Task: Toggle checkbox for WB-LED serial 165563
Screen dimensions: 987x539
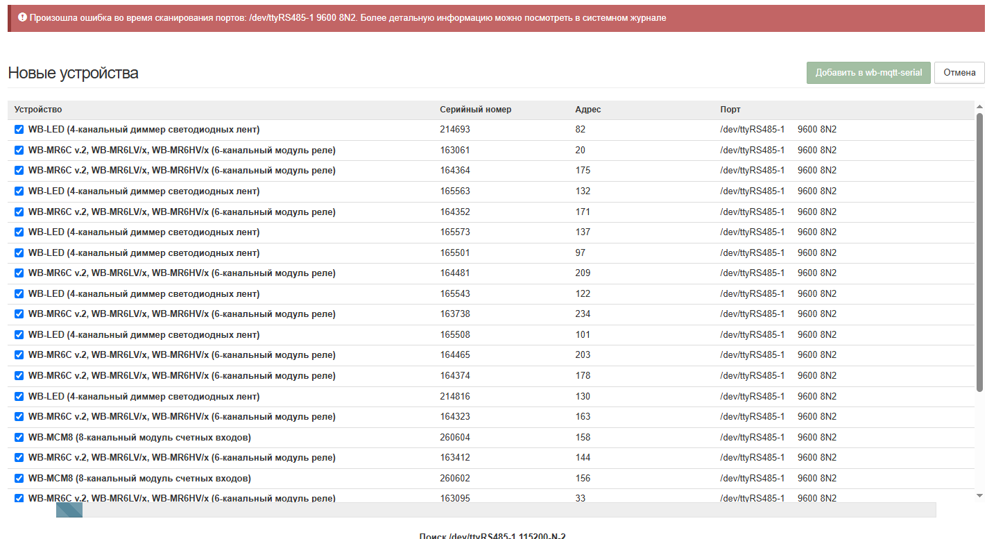Action: [x=19, y=191]
